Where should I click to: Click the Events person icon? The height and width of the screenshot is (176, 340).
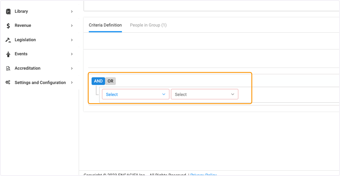8,54
